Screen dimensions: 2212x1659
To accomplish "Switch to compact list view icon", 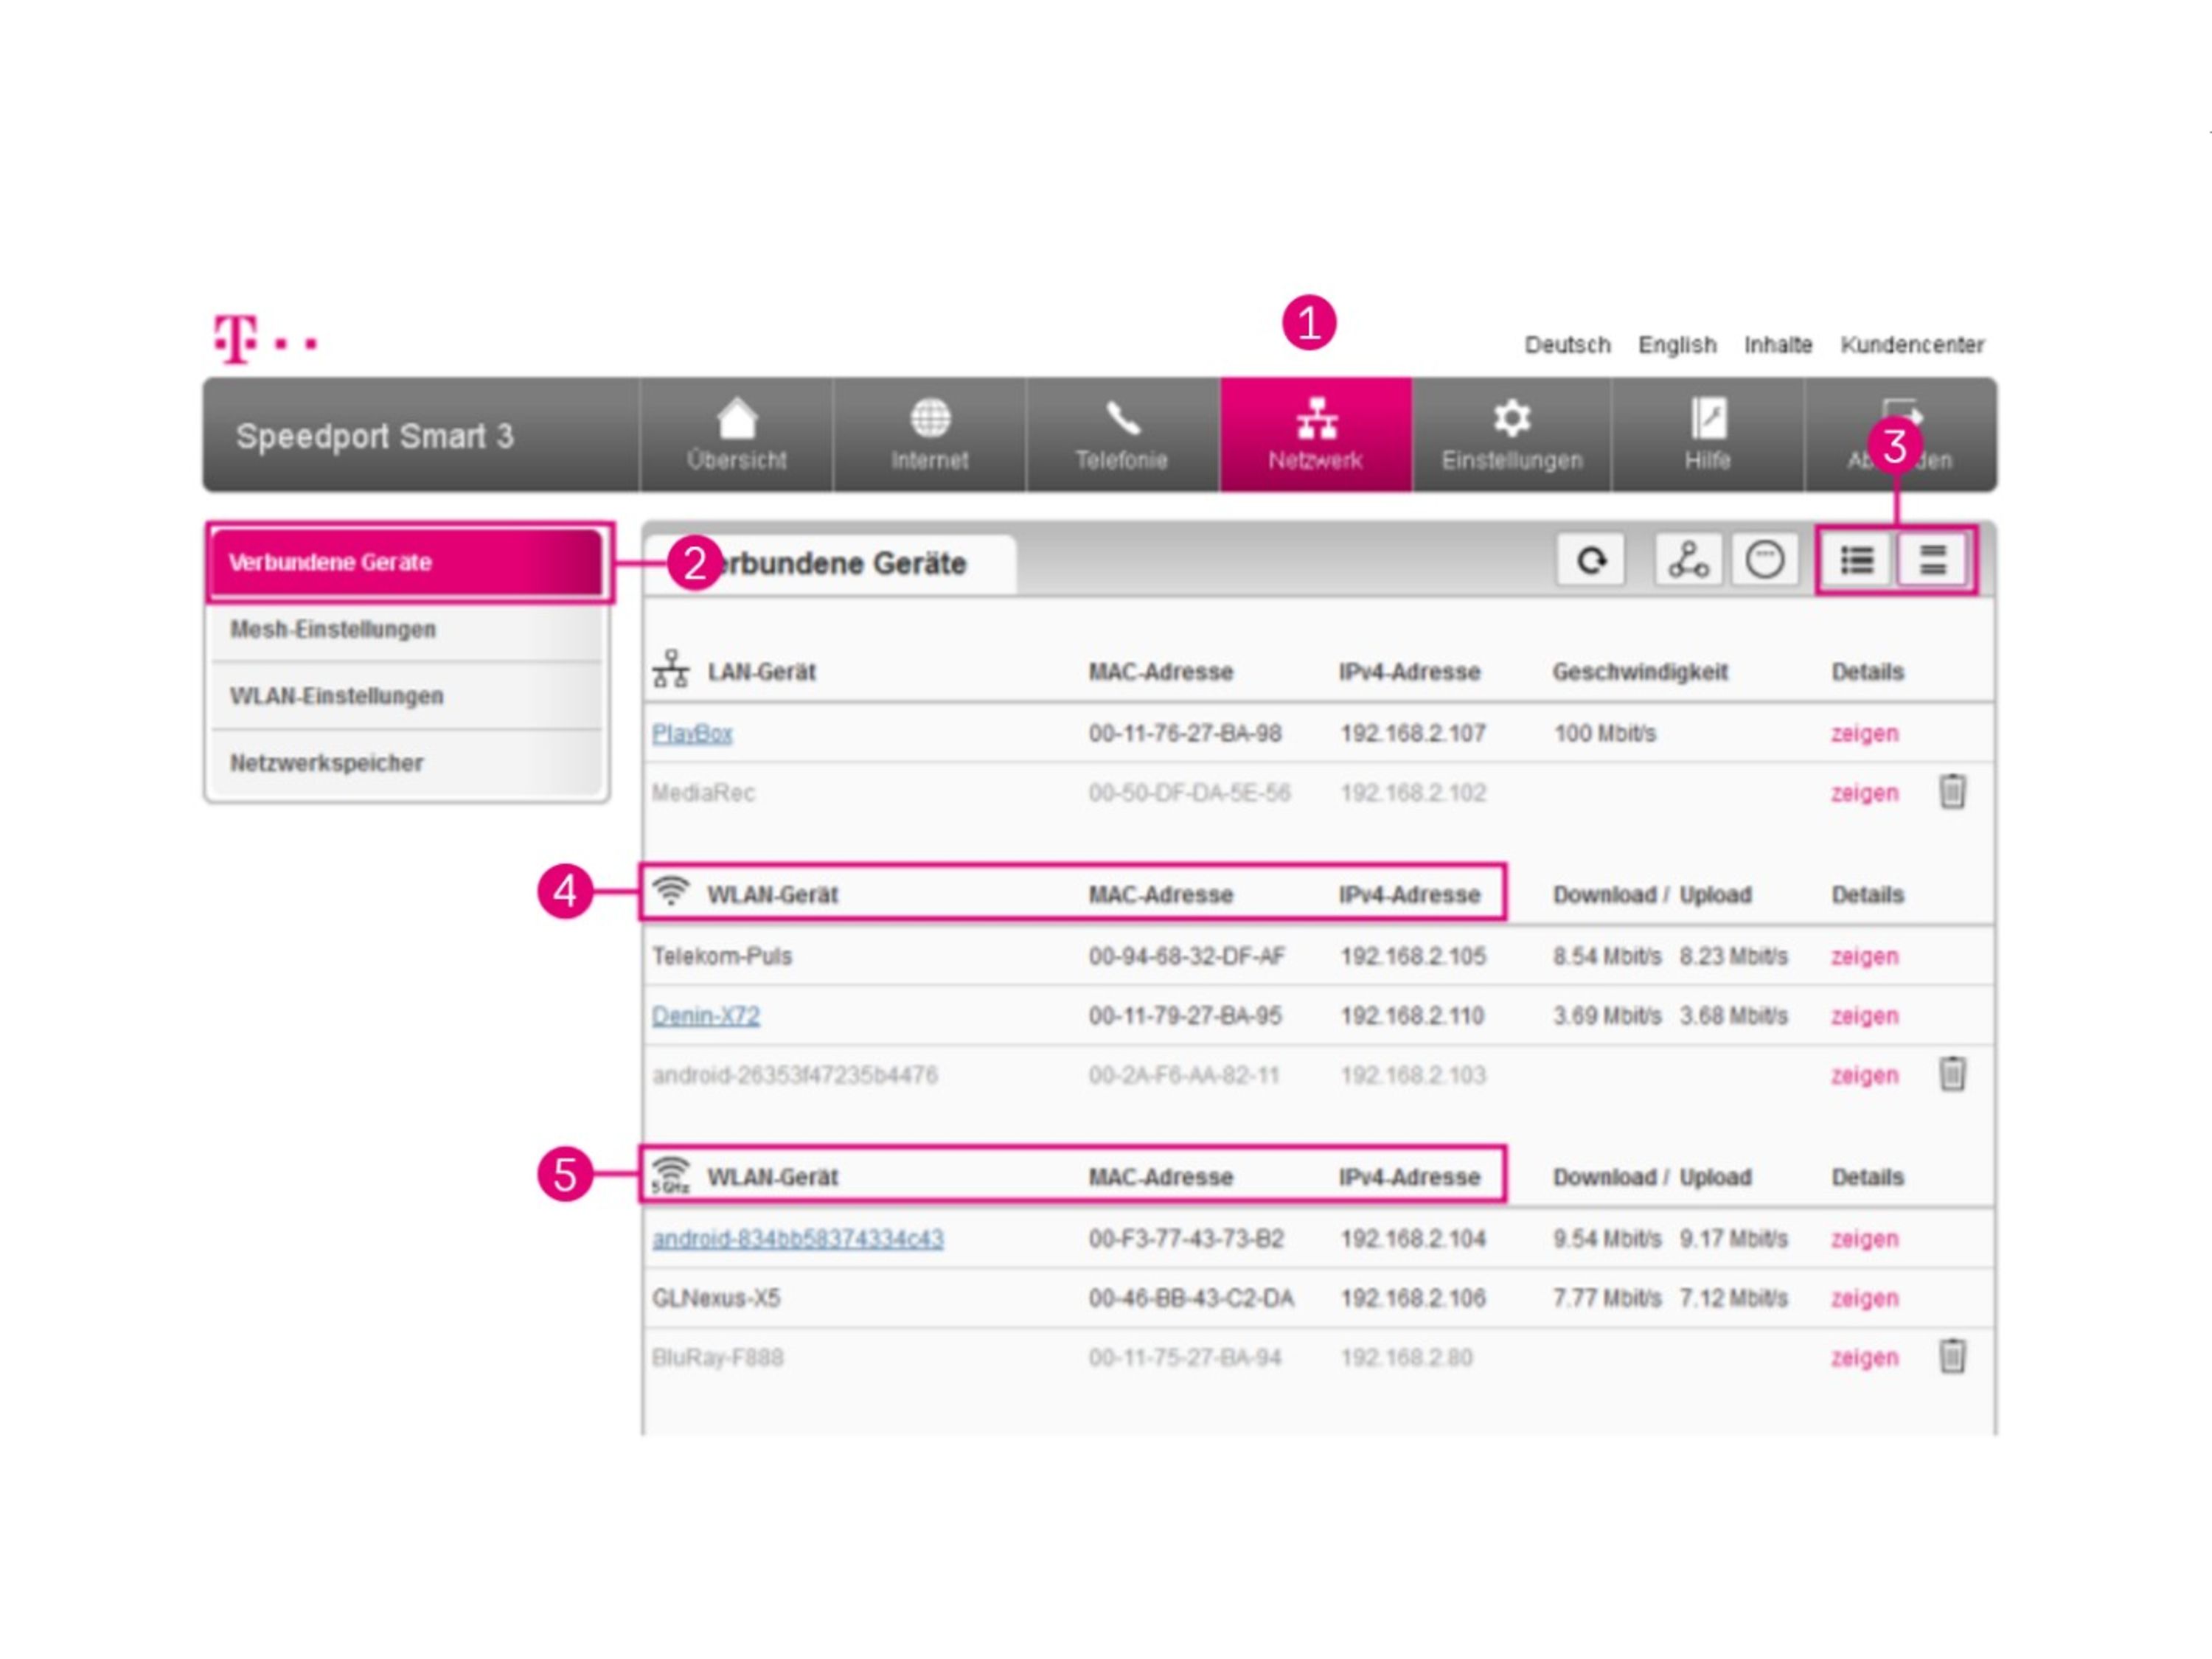I will click(1933, 560).
